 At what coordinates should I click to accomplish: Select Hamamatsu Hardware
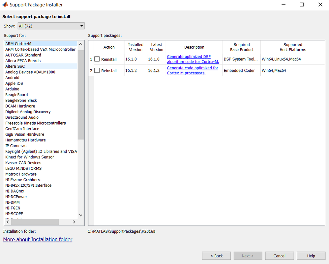pyautogui.click(x=41, y=140)
